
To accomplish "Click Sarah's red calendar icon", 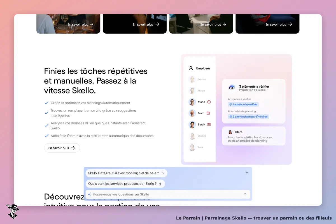I will [209, 124].
